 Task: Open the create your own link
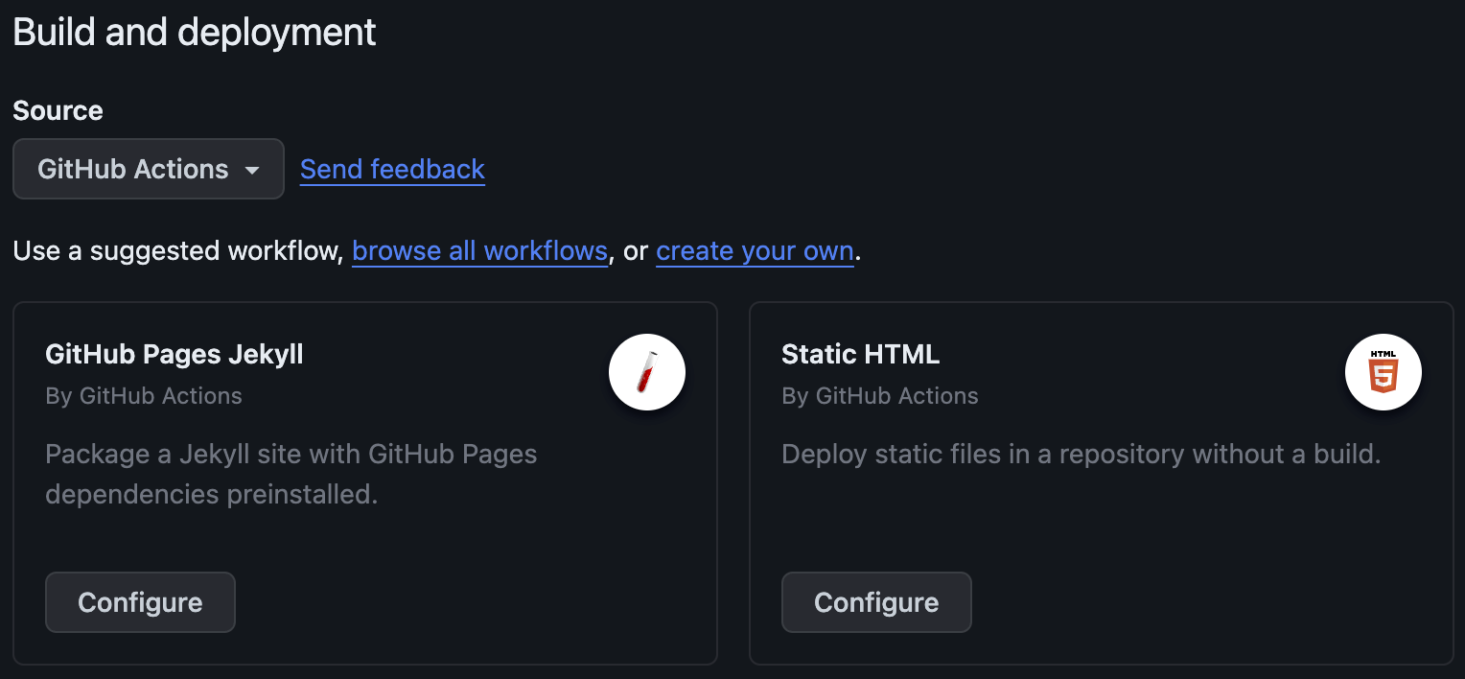pos(755,250)
